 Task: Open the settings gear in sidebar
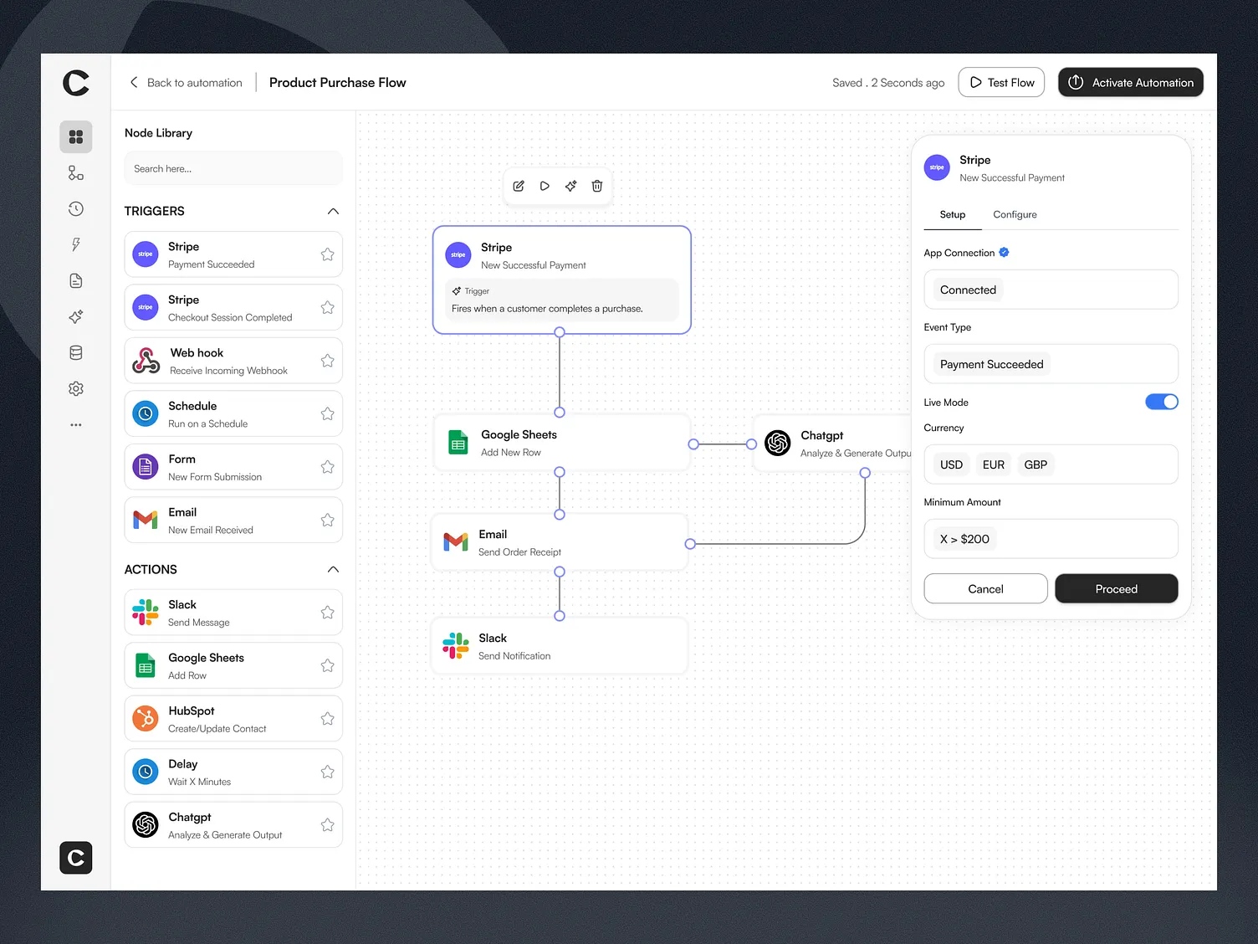tap(76, 388)
